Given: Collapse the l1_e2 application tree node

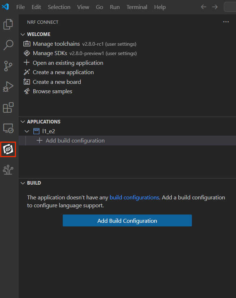Looking at the screenshot, I should [x=27, y=131].
